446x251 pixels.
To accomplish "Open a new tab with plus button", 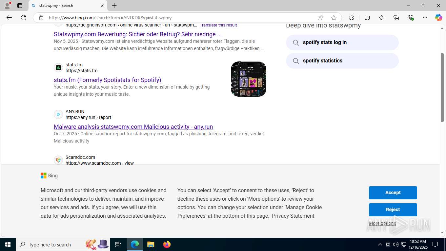I will [114, 6].
